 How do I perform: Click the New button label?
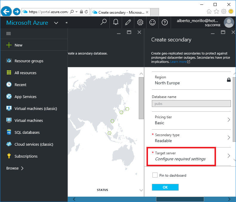[x=18, y=45]
